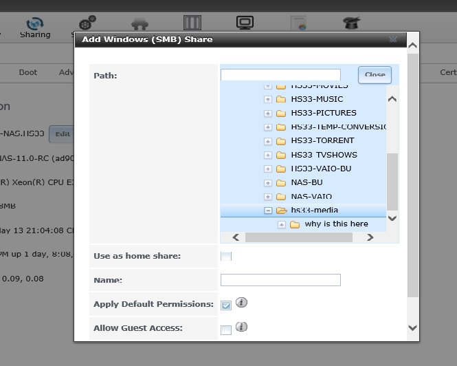Viewport: 457px width, 366px height.
Task: Click dialog scroll-down arrow at bottom right
Action: click(413, 327)
